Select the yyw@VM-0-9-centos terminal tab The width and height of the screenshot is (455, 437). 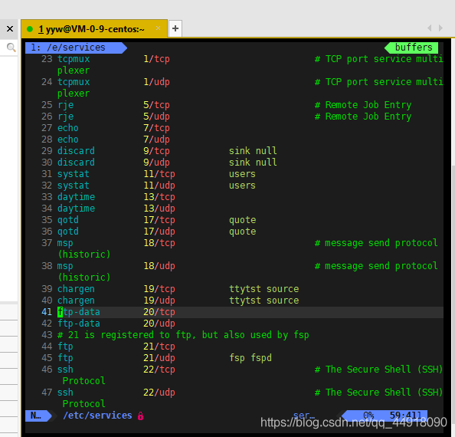tap(94, 28)
